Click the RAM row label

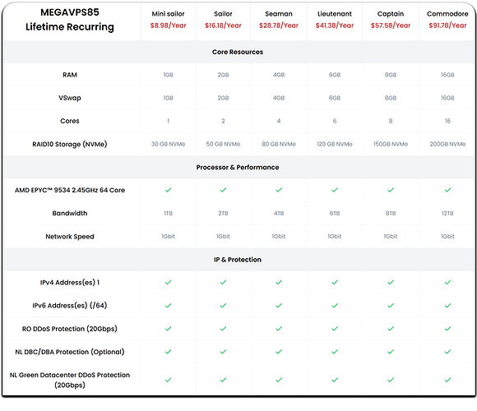(x=70, y=75)
